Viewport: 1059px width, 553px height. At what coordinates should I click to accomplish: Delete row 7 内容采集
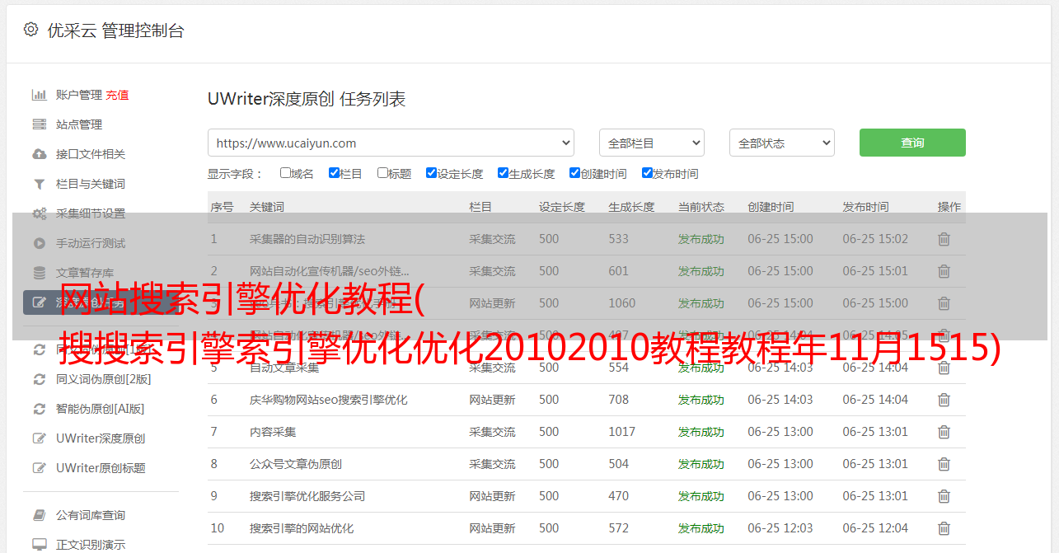944,432
